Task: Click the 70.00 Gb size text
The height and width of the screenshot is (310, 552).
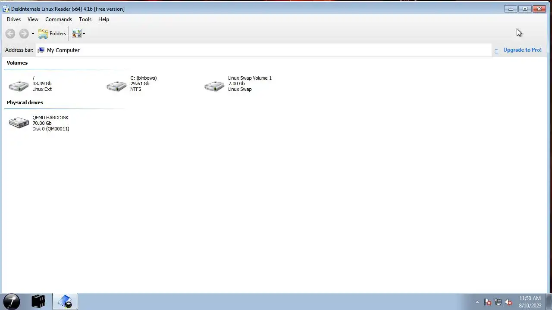Action: [42, 123]
